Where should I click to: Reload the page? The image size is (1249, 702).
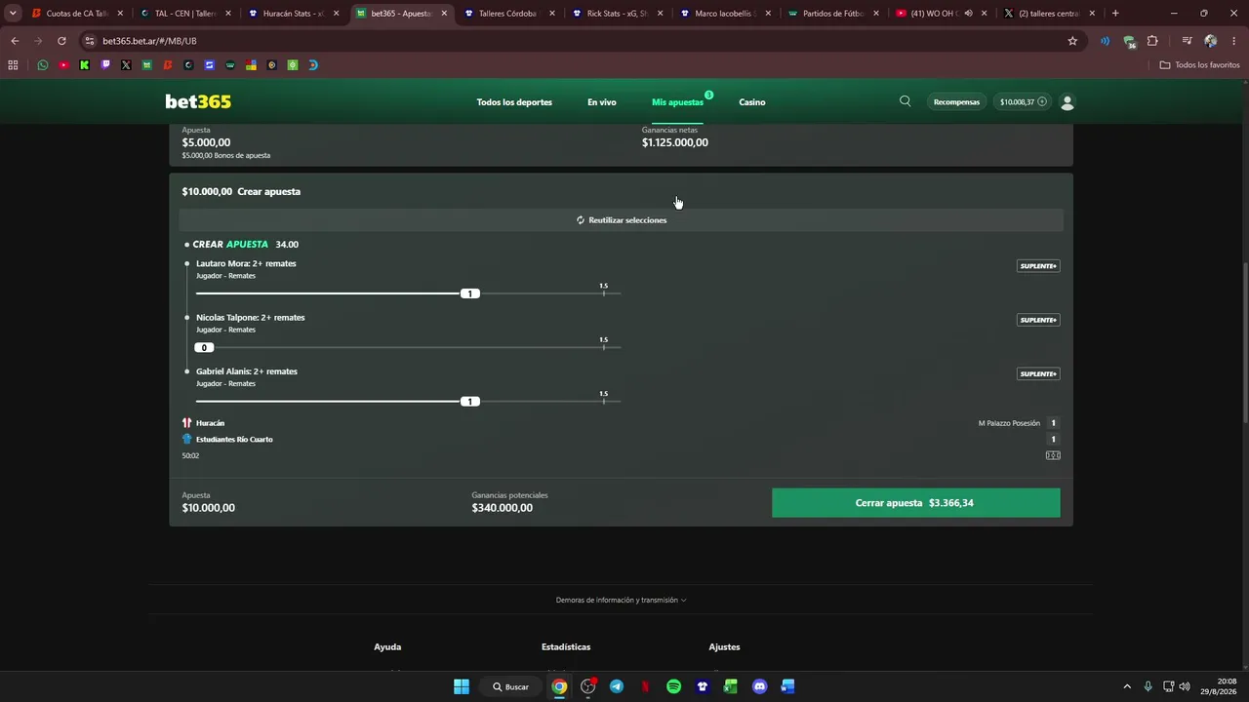point(61,41)
